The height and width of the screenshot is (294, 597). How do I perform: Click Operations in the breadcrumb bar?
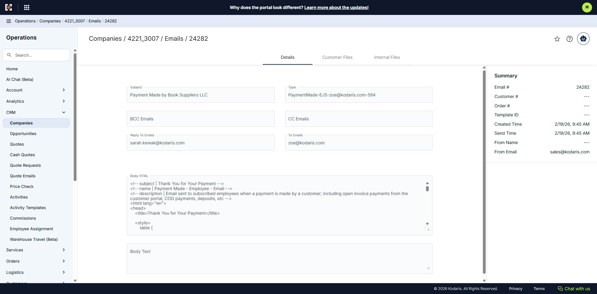point(25,21)
